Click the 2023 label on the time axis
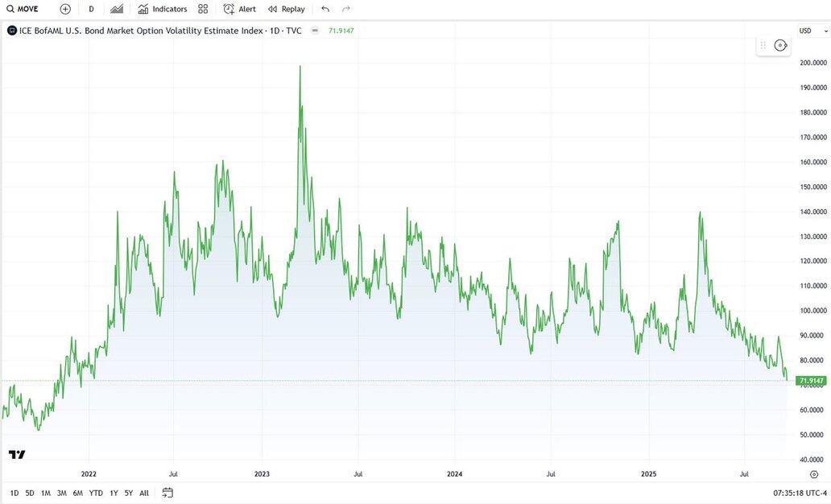This screenshot has width=831, height=504. (x=262, y=473)
